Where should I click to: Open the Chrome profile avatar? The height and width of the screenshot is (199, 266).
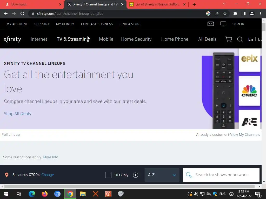coord(252,13)
